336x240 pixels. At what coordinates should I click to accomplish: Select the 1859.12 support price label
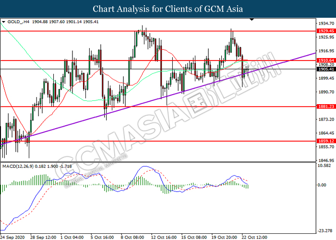point(326,141)
